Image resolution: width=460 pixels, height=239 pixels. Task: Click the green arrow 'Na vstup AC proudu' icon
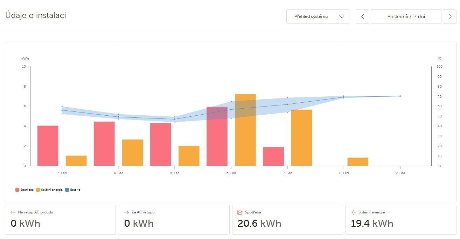point(13,212)
